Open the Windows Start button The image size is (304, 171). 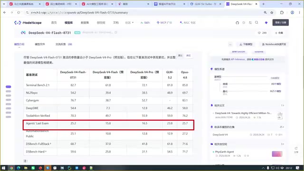pyautogui.click(x=3, y=168)
